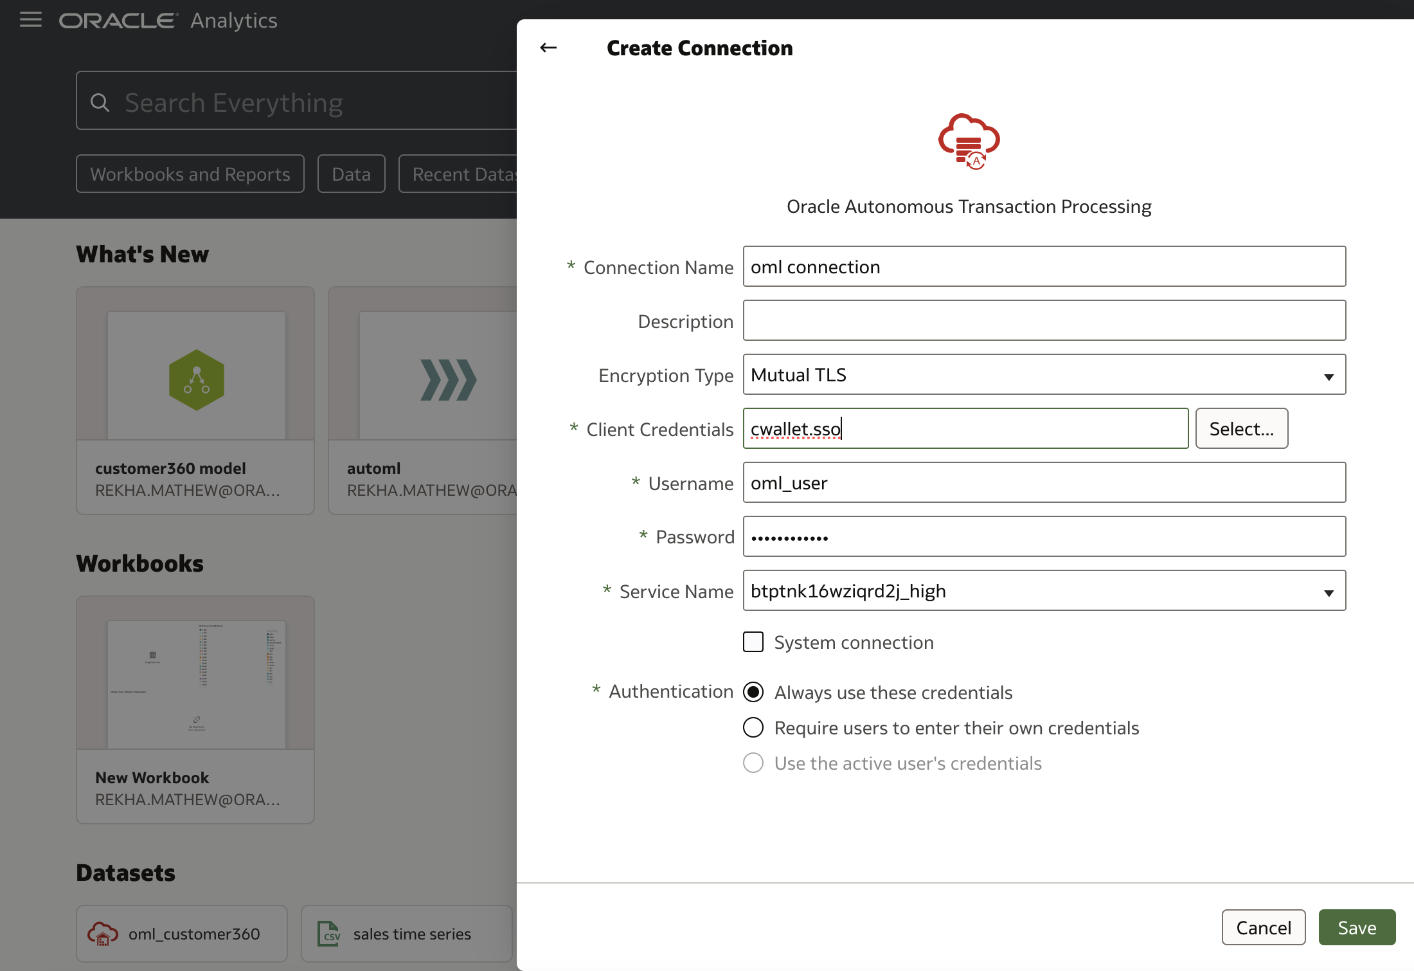
Task: Open the Workbooks and Reports tab
Action: (x=190, y=174)
